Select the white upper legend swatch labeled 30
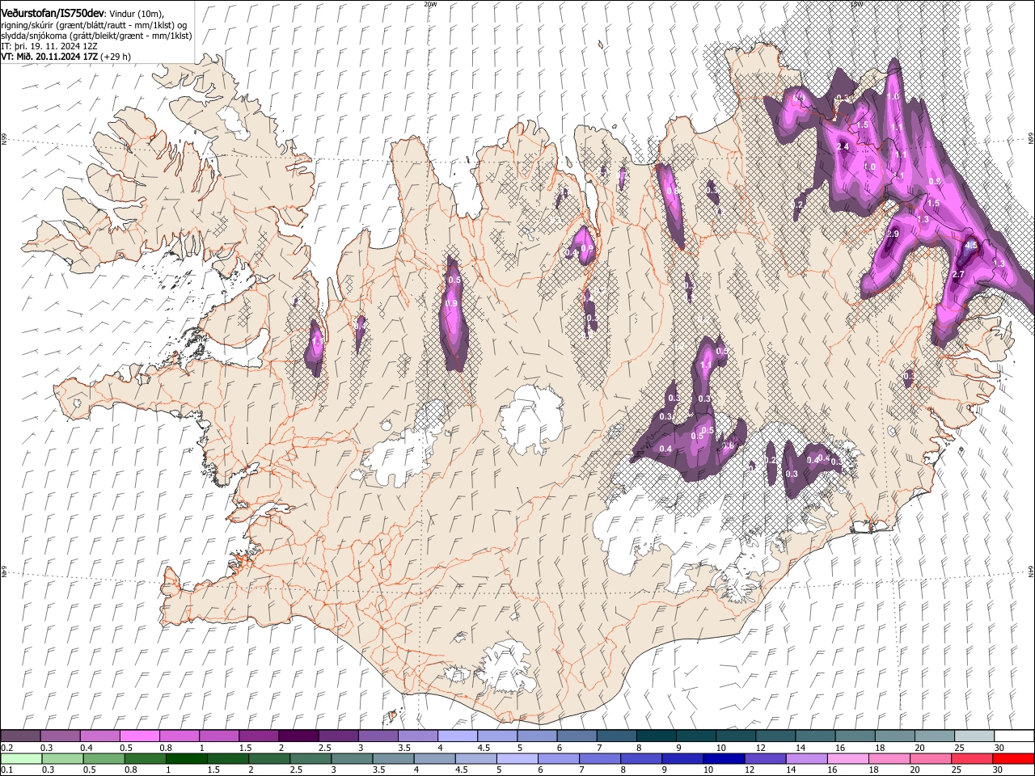The image size is (1035, 776). tap(1013, 736)
